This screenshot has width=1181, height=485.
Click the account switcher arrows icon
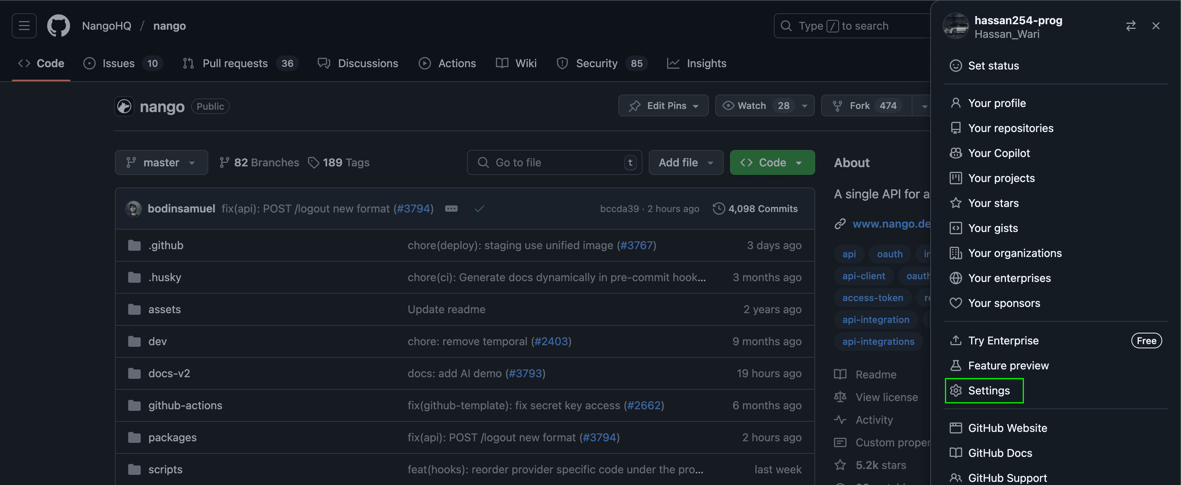pyautogui.click(x=1131, y=26)
